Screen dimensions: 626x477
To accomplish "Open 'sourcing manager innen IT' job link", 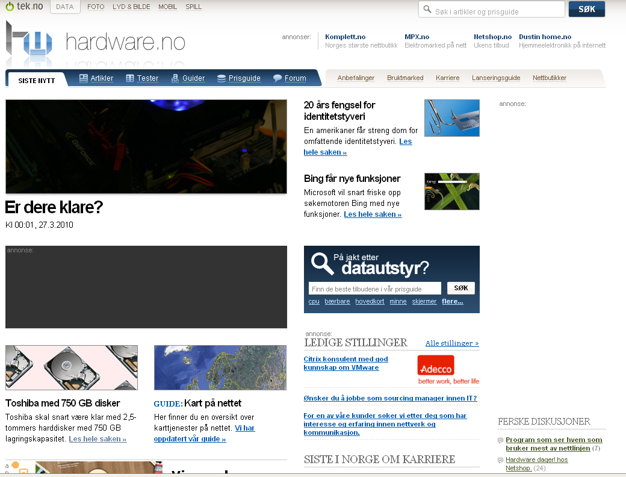I will (x=390, y=398).
